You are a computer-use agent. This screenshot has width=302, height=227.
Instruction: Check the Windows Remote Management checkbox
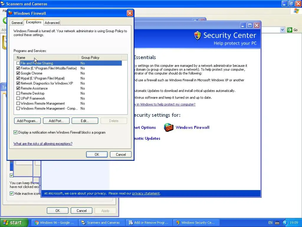pyautogui.click(x=18, y=103)
